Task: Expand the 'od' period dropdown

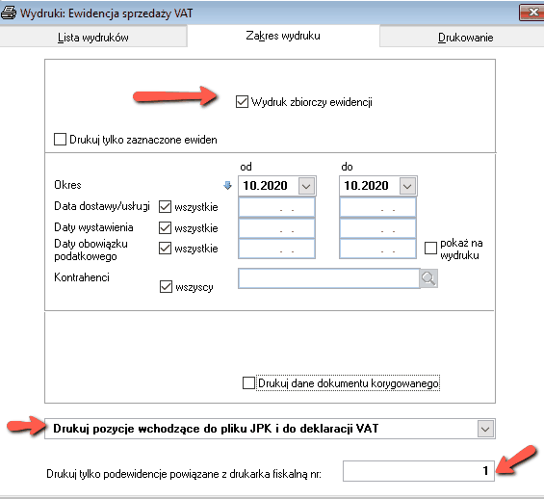Action: pos(306,186)
